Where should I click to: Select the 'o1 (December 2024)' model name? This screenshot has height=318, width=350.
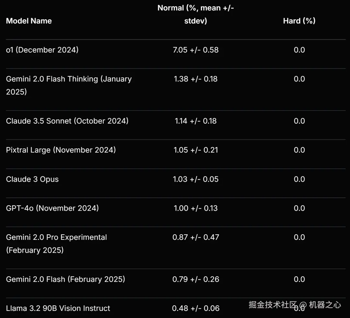click(42, 50)
